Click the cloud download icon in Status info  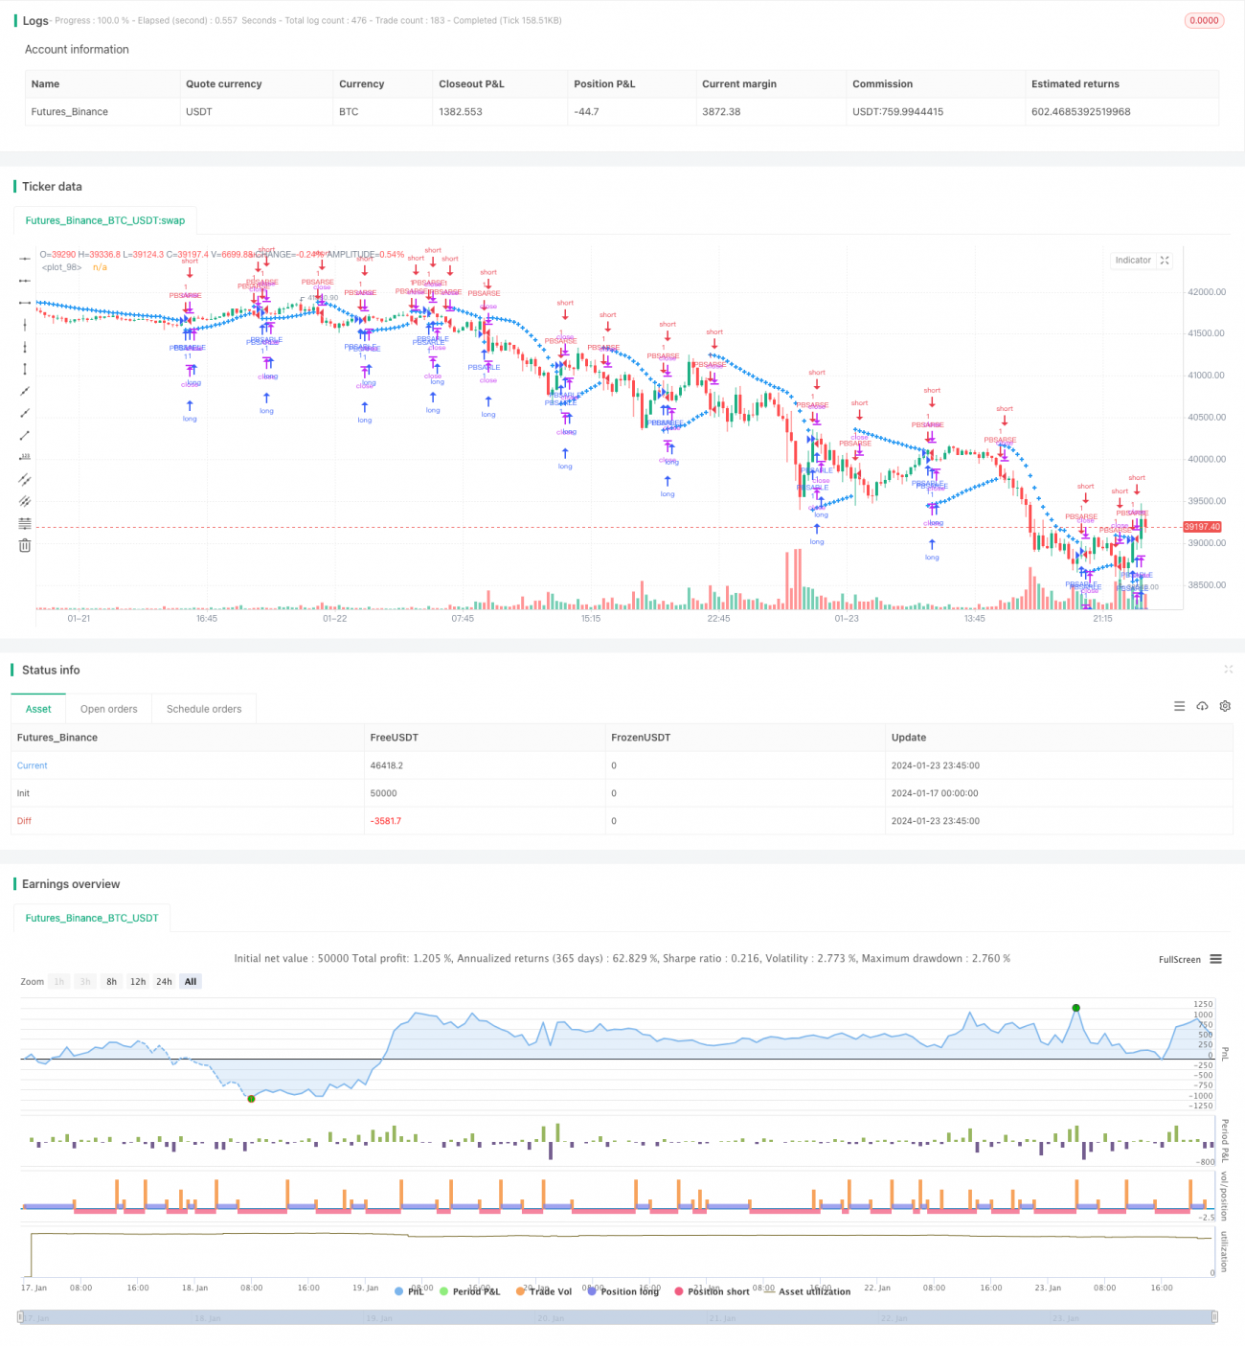(x=1202, y=706)
